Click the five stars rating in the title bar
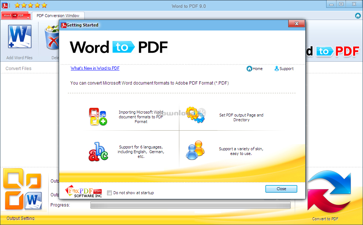 pos(30,5)
